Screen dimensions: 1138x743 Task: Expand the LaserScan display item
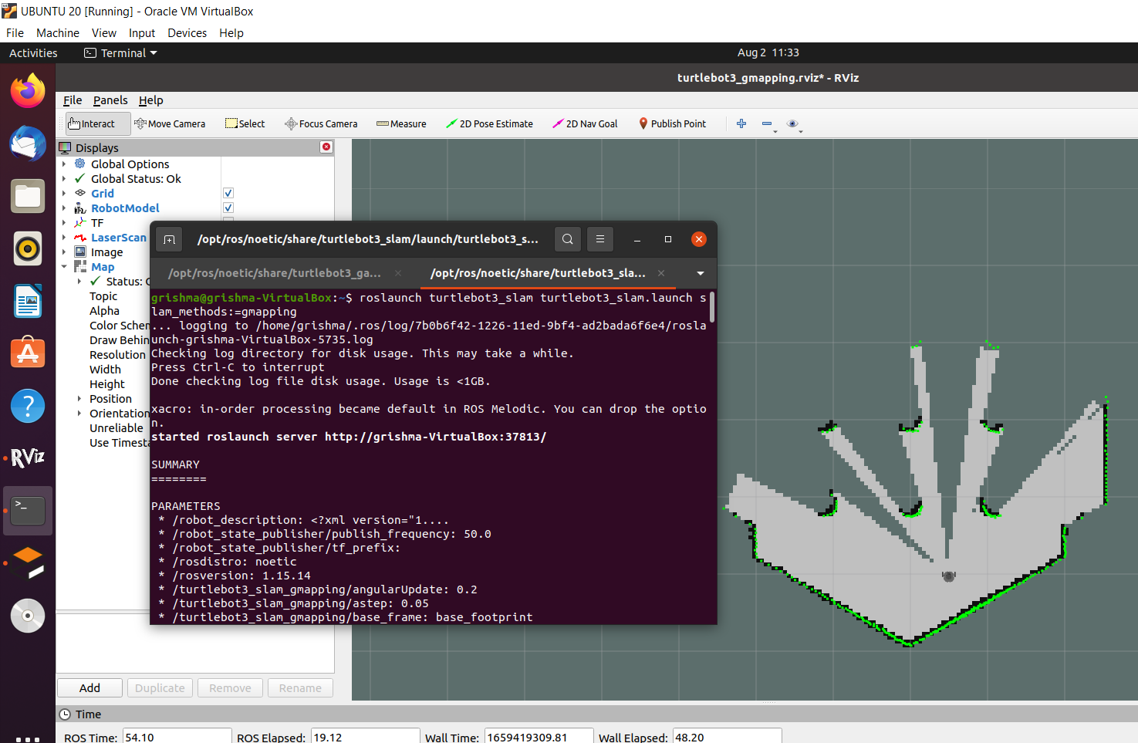pyautogui.click(x=64, y=237)
